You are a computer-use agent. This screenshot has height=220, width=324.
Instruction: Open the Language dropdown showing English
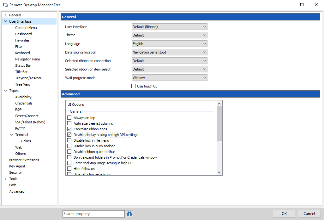[170, 44]
